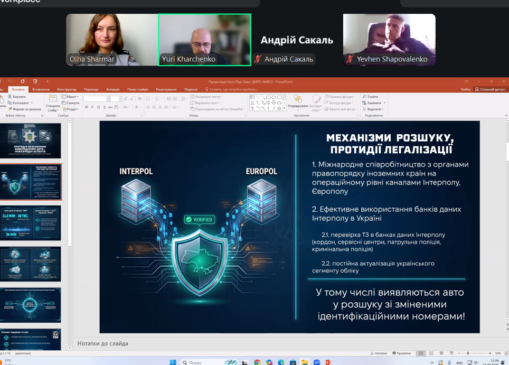Click the zoom slider in status bar
The image size is (509, 365).
pos(474,353)
